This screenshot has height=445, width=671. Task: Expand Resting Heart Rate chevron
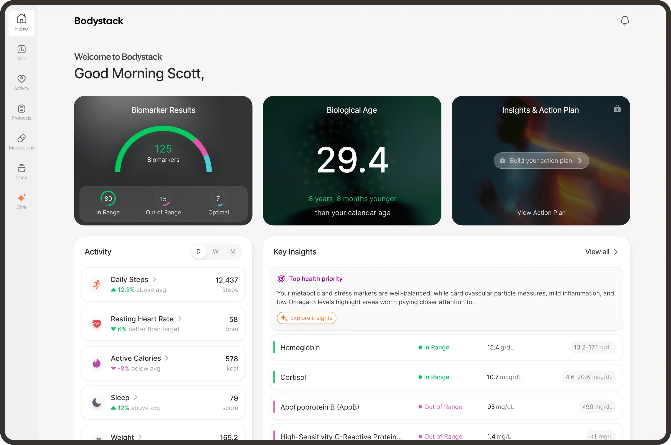point(180,319)
